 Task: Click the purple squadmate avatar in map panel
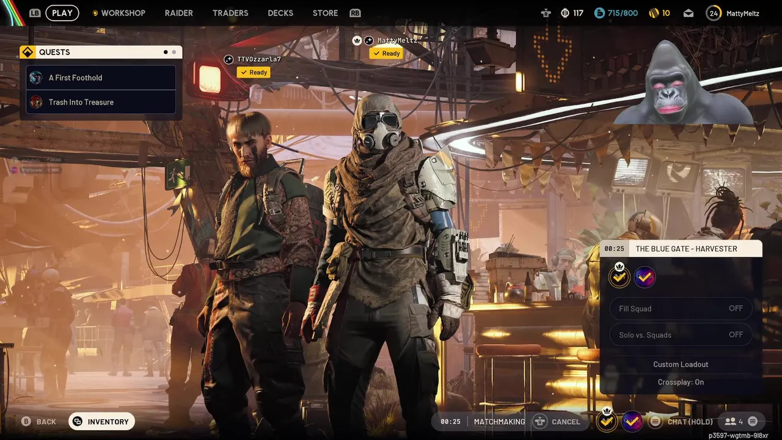pos(645,277)
